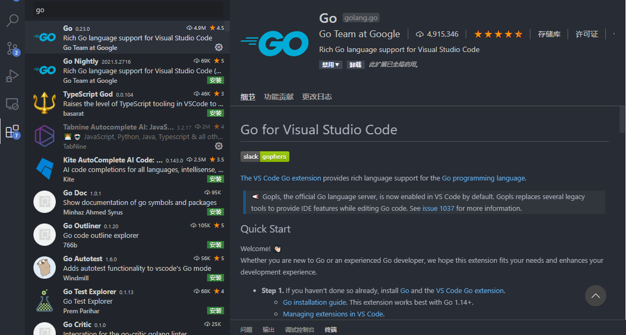Click 卸载 button to uninstall Go
Image resolution: width=626 pixels, height=335 pixels.
click(x=355, y=65)
